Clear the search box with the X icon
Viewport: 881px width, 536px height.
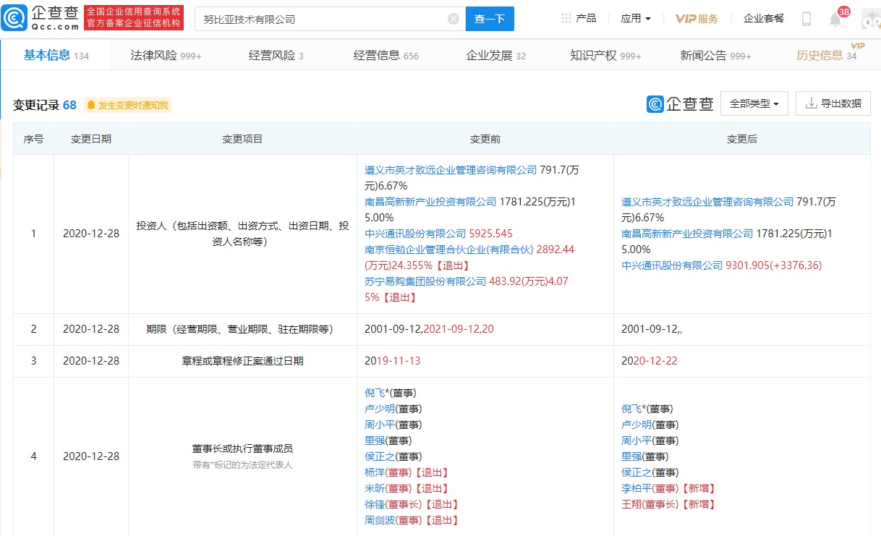click(454, 19)
